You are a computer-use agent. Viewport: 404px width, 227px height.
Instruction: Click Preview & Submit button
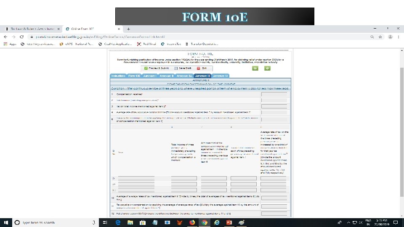157,68
